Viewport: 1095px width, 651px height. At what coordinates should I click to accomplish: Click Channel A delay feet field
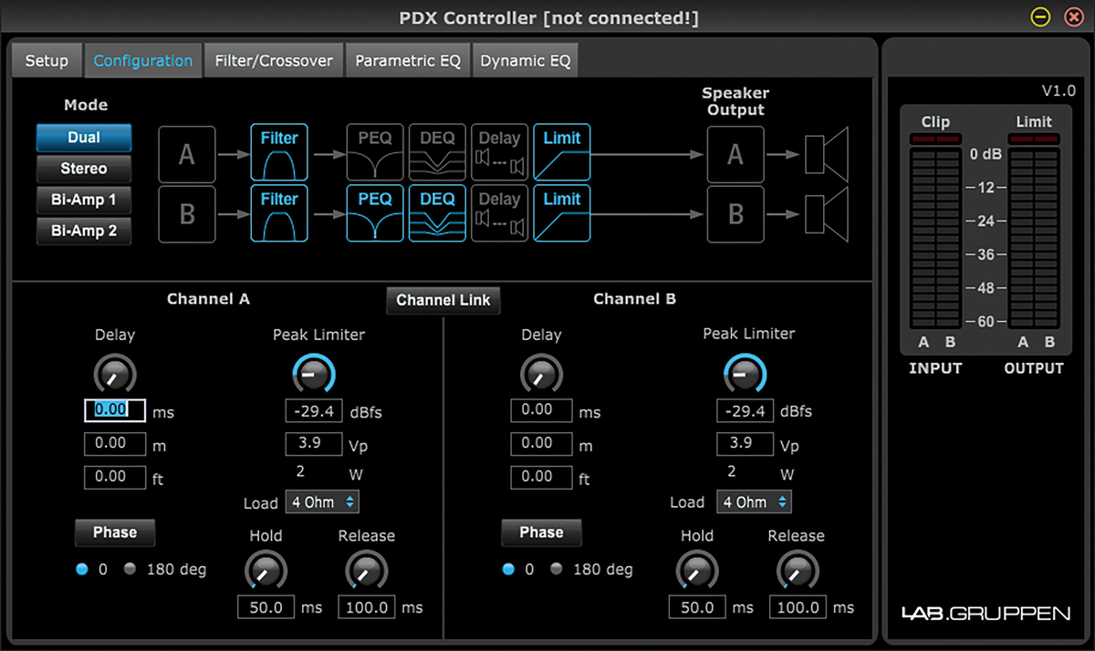tap(115, 477)
